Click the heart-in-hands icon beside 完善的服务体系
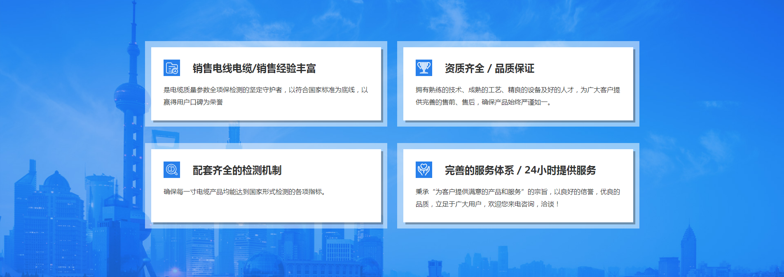The image size is (784, 277). coord(424,170)
